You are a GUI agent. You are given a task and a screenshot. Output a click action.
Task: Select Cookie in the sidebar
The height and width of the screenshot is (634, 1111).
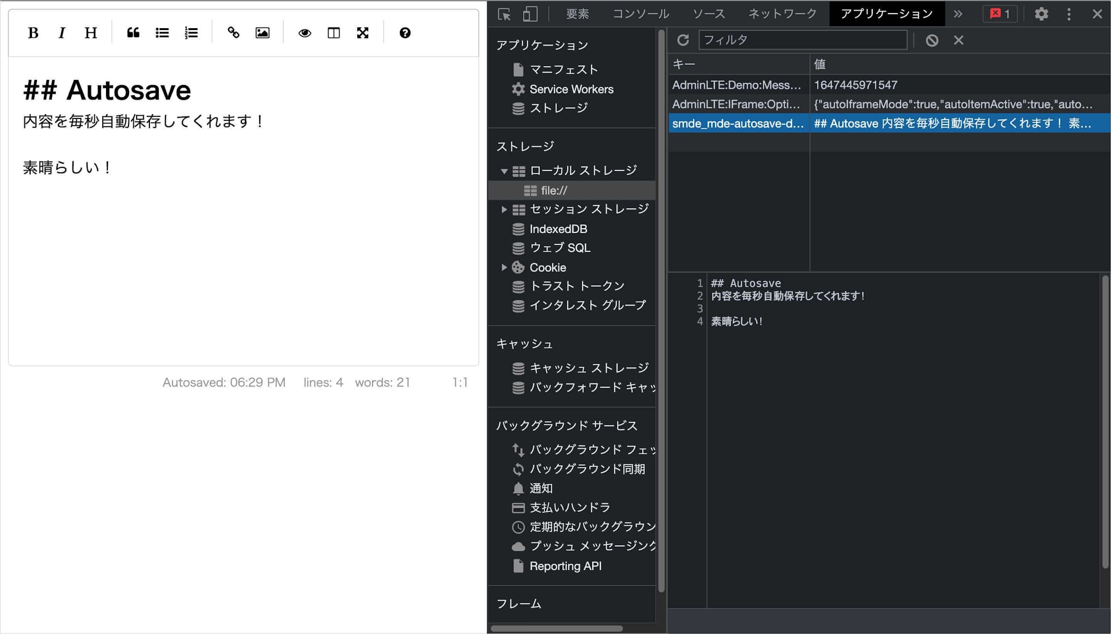(548, 267)
